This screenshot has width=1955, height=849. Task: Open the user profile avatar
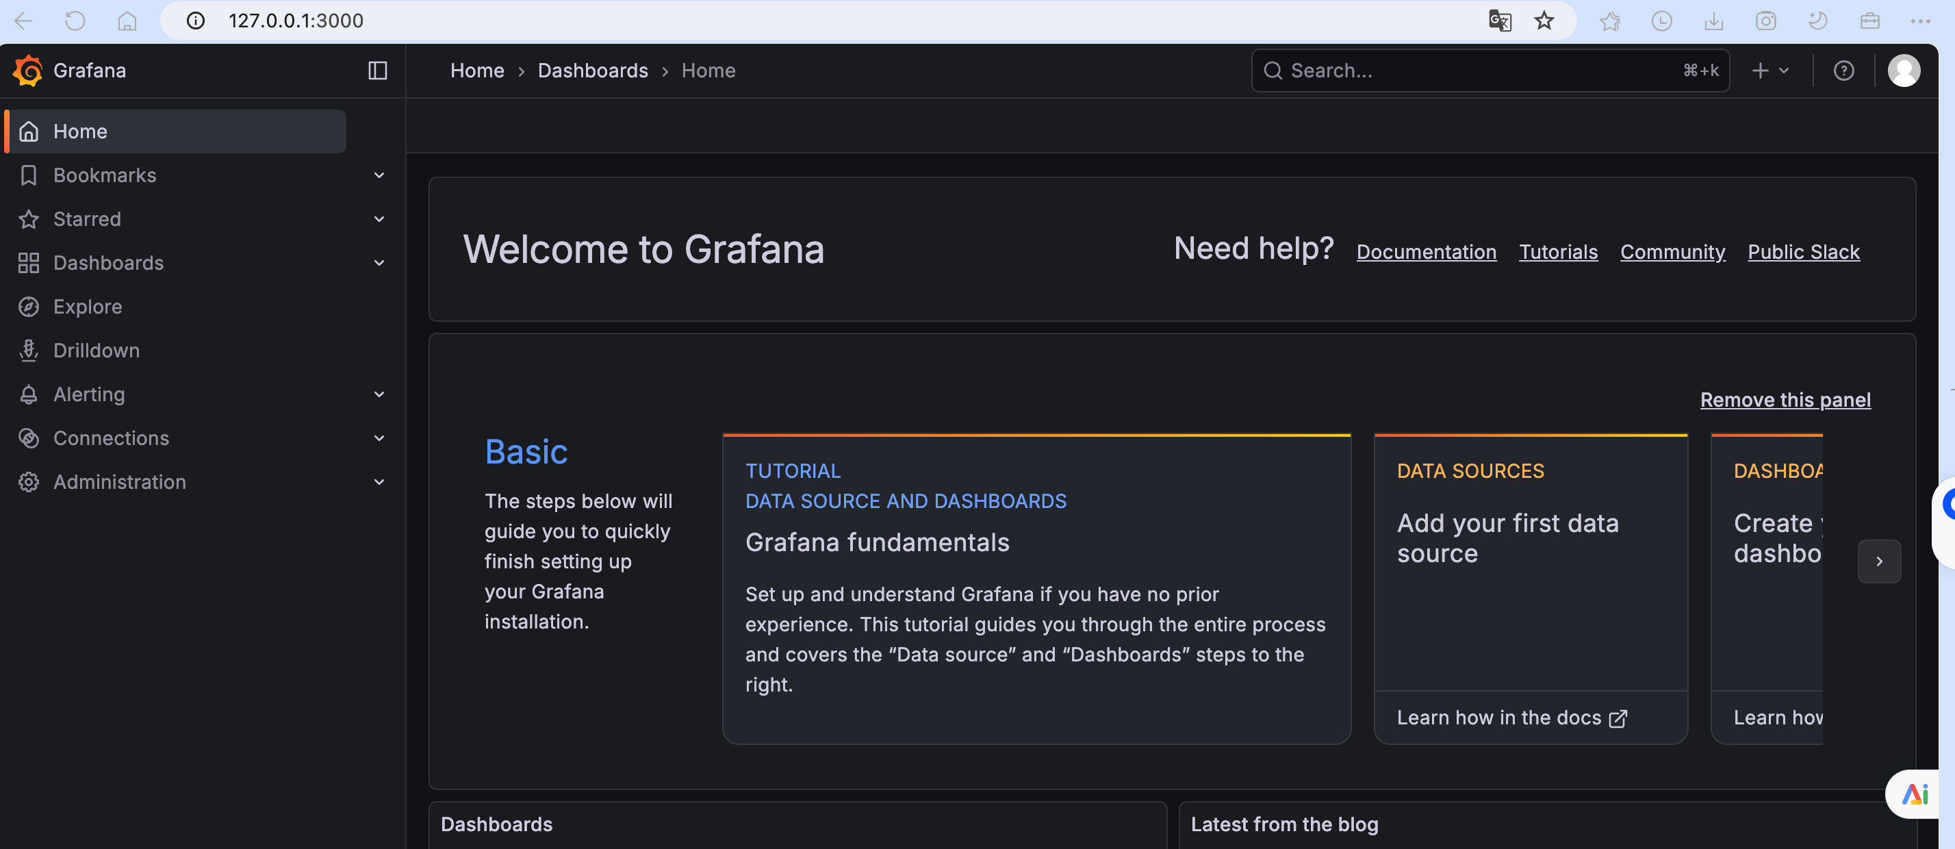point(1904,71)
